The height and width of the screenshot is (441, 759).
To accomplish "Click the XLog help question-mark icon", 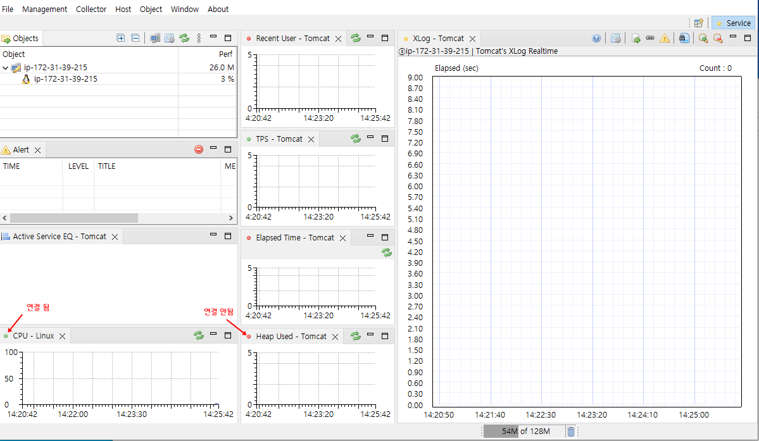I will pyautogui.click(x=596, y=38).
